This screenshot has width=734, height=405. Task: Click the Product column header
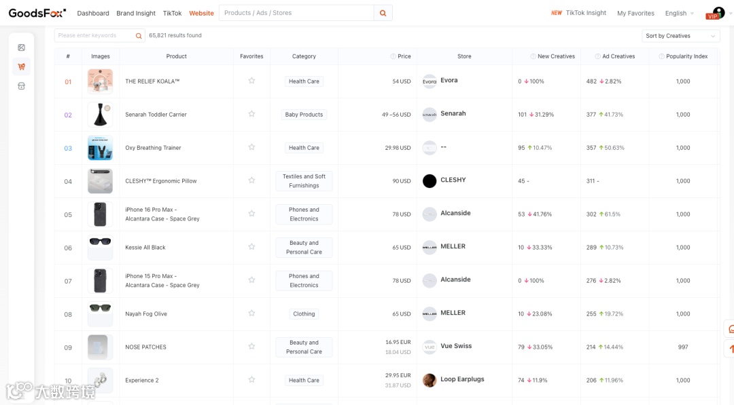point(177,56)
